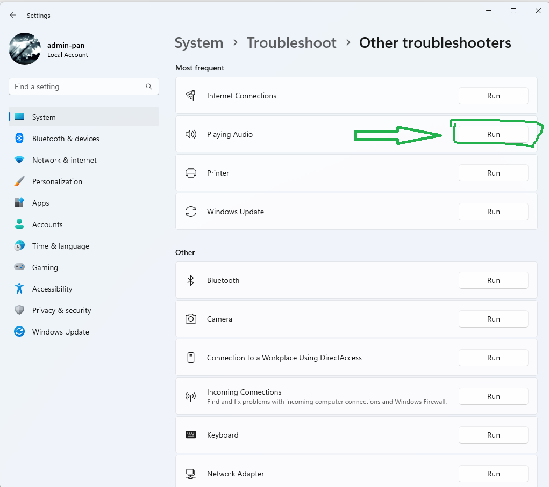
Task: Minimize the Settings window
Action: click(x=489, y=11)
